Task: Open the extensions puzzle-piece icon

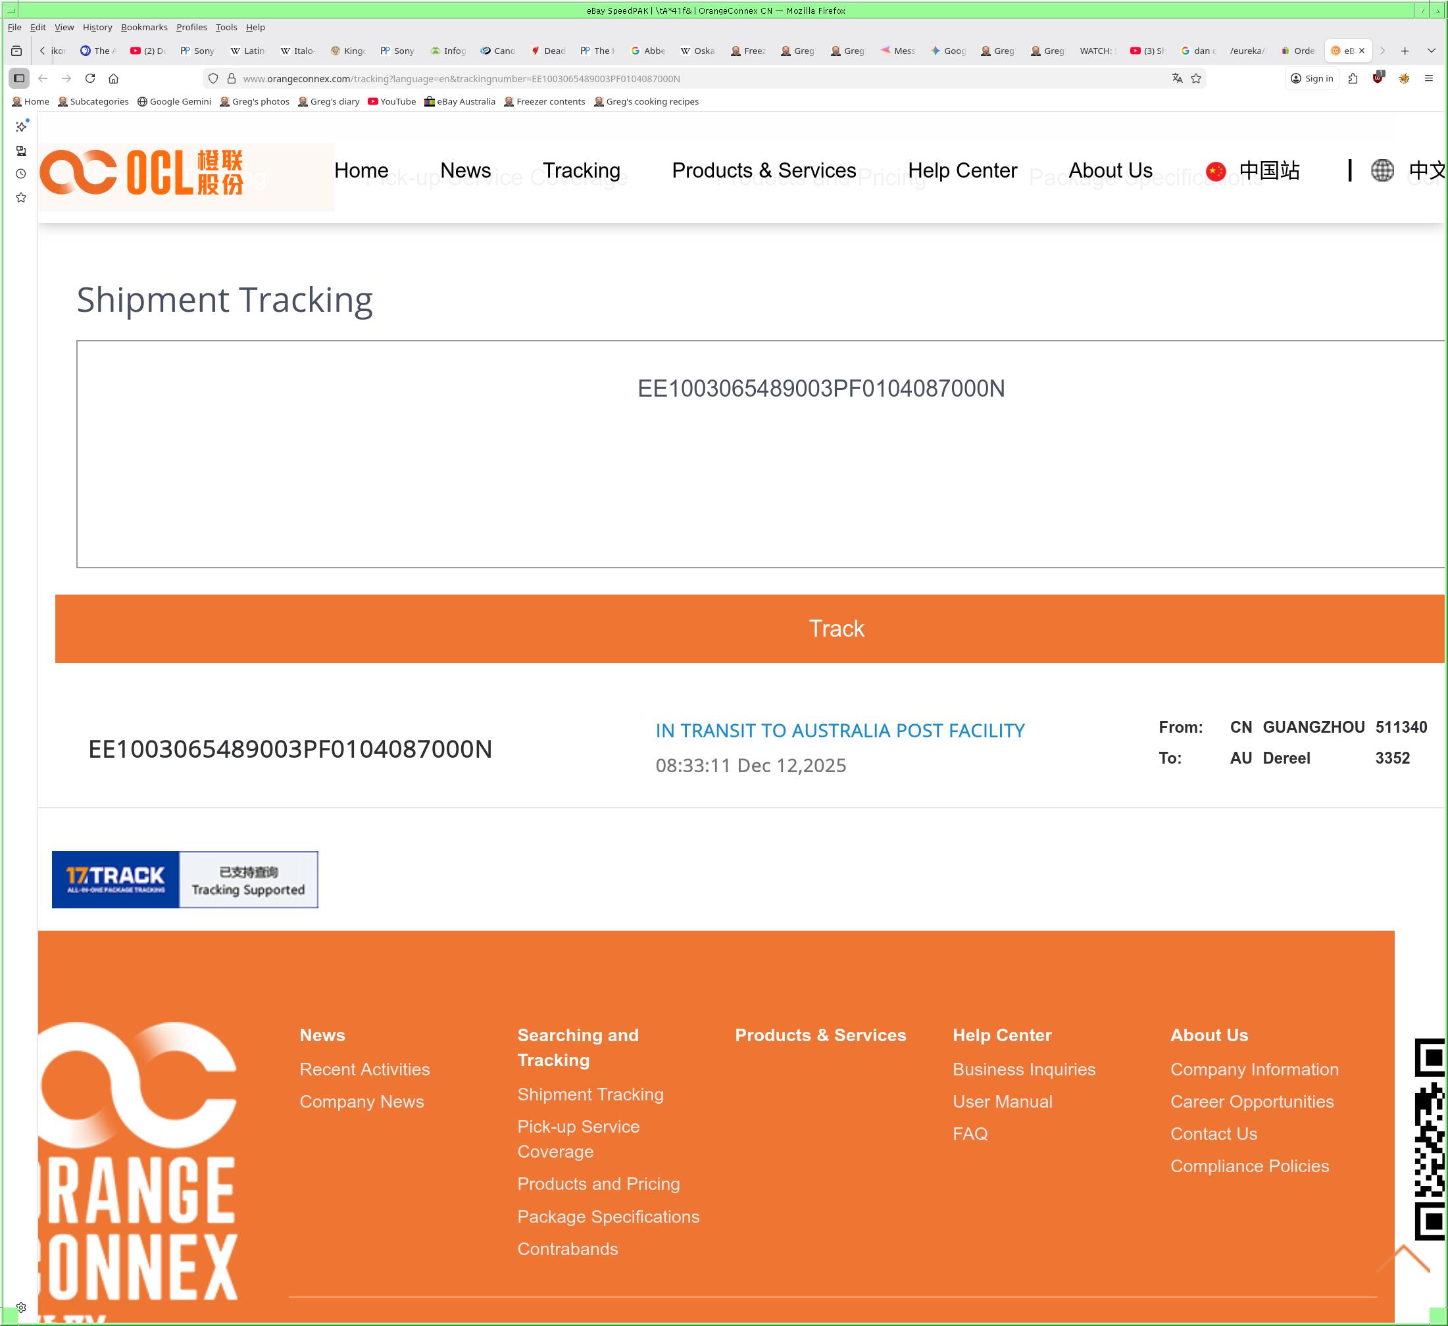Action: (x=1353, y=78)
